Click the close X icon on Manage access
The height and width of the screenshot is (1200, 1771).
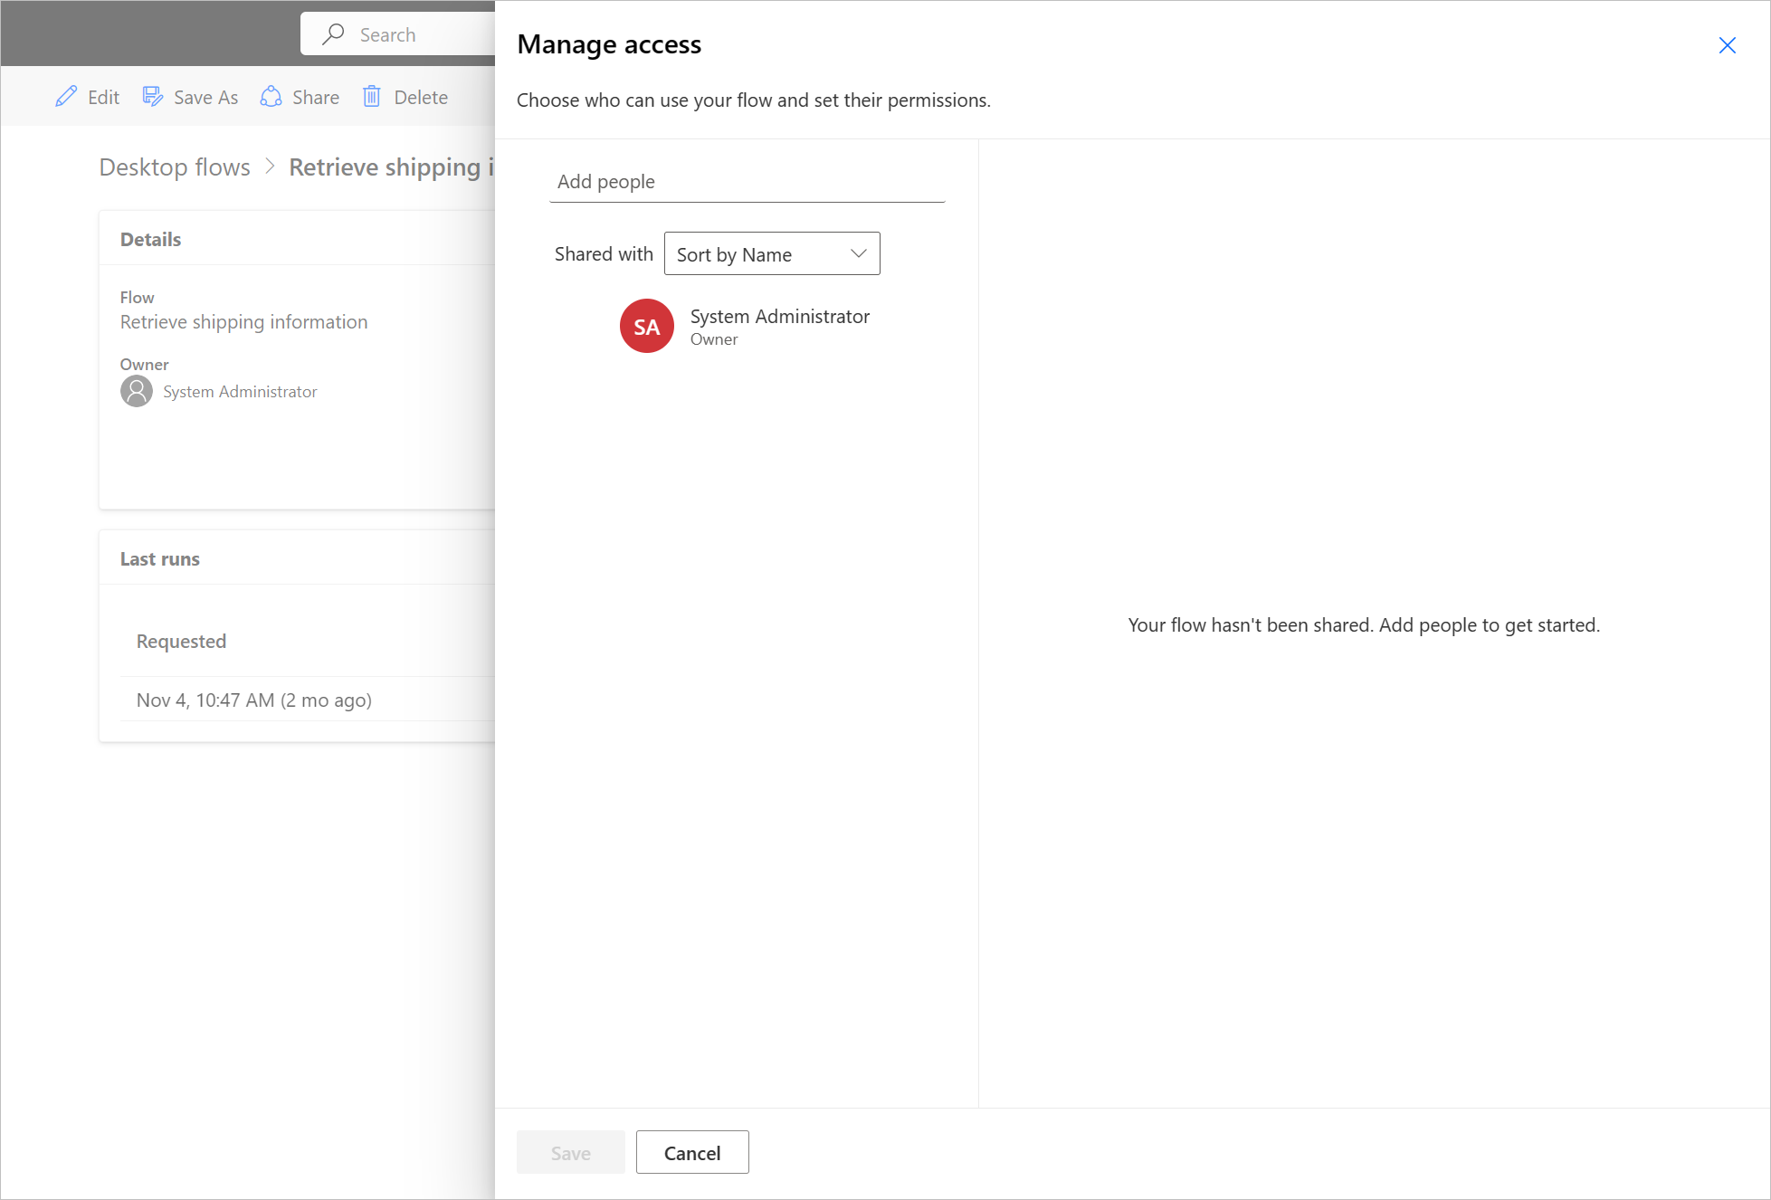tap(1727, 43)
